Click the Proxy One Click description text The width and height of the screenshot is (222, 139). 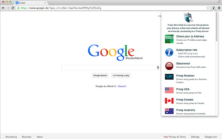188,28
